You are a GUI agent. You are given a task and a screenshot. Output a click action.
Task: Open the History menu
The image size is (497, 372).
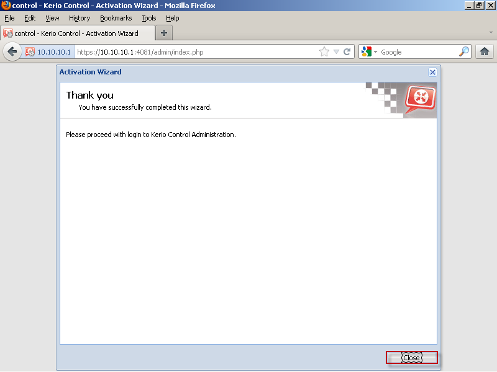pos(80,18)
